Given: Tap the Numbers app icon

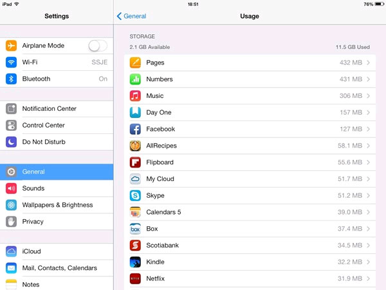Looking at the screenshot, I should pos(135,79).
